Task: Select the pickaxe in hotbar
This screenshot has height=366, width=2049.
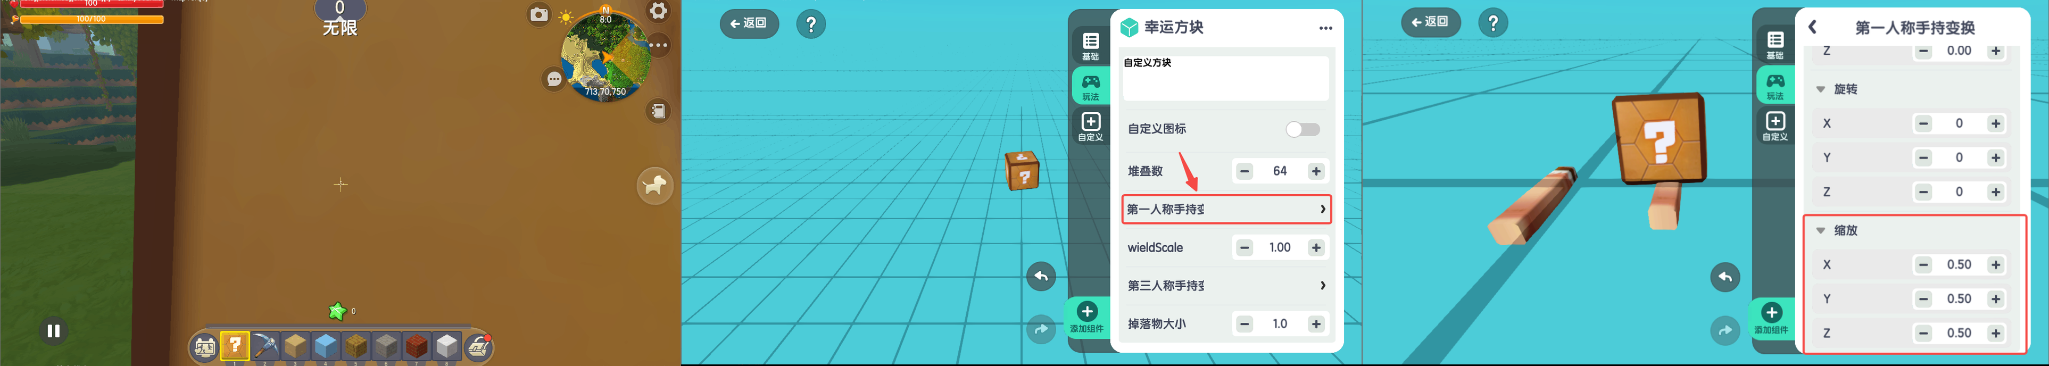Action: [265, 346]
